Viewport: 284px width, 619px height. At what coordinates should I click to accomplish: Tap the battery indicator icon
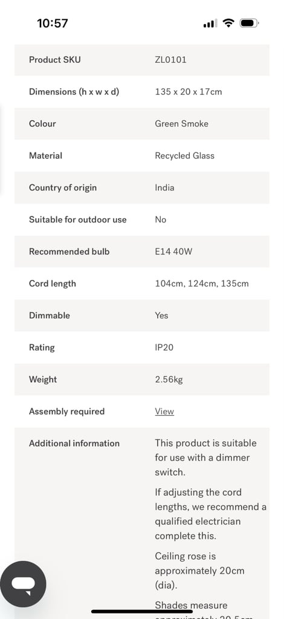click(x=249, y=23)
